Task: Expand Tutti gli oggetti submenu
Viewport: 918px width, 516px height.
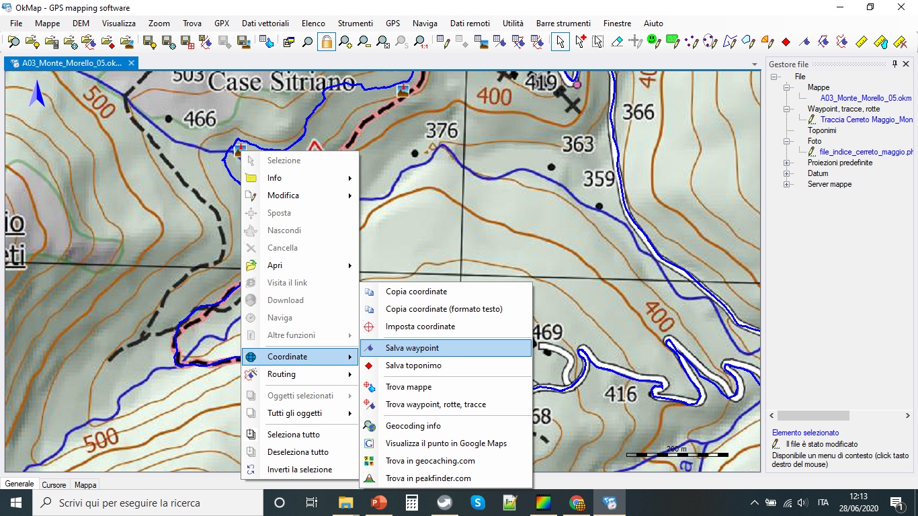Action: [300, 413]
